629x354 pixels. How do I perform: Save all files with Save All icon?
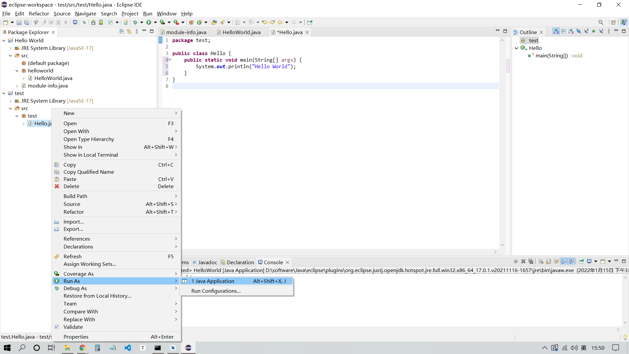point(27,22)
